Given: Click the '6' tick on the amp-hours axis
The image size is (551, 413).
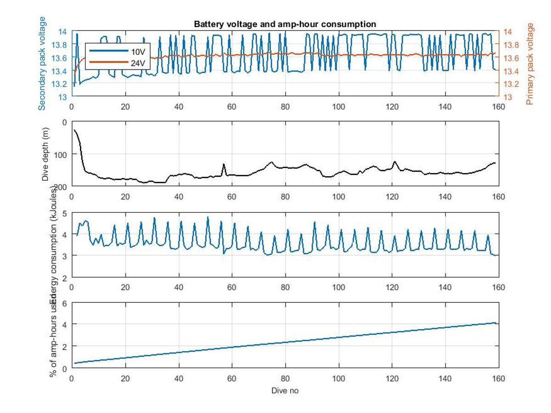Looking at the screenshot, I should click(x=65, y=303).
